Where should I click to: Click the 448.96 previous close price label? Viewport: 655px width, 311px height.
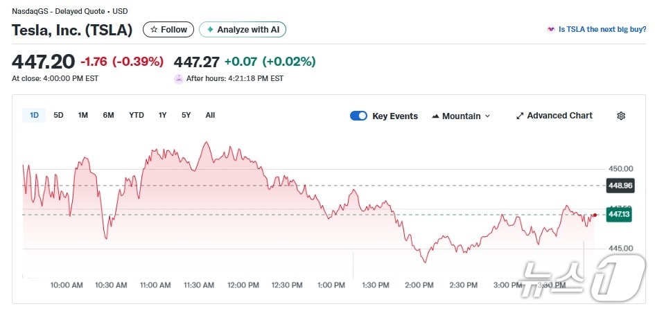[x=620, y=186]
